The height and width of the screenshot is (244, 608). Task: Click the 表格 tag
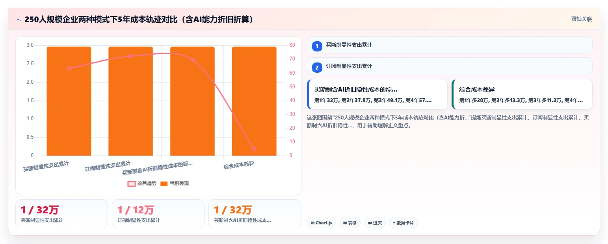pyautogui.click(x=350, y=223)
